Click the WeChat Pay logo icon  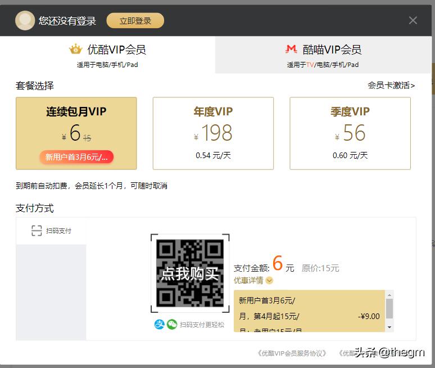(172, 324)
